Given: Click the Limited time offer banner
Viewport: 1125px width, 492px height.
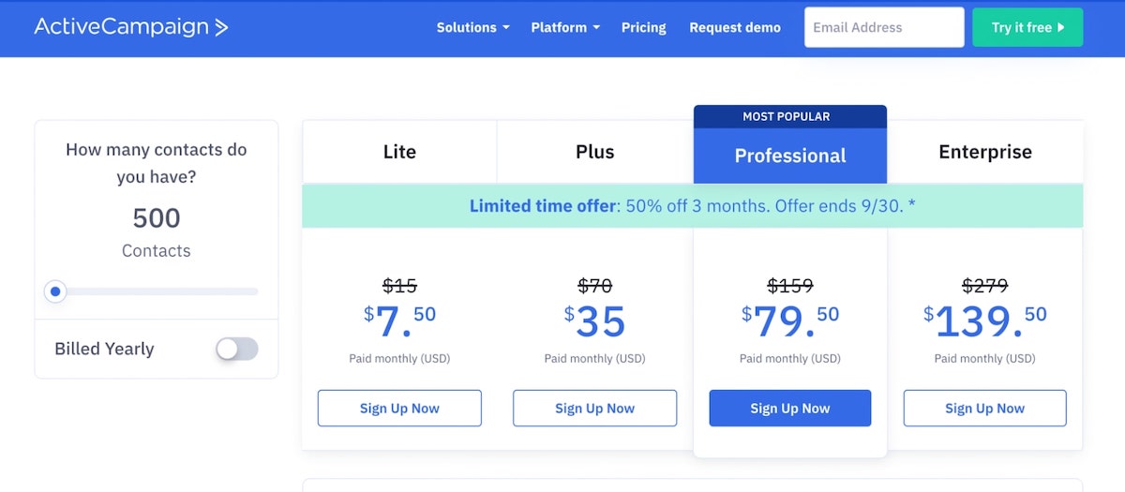Looking at the screenshot, I should point(692,206).
